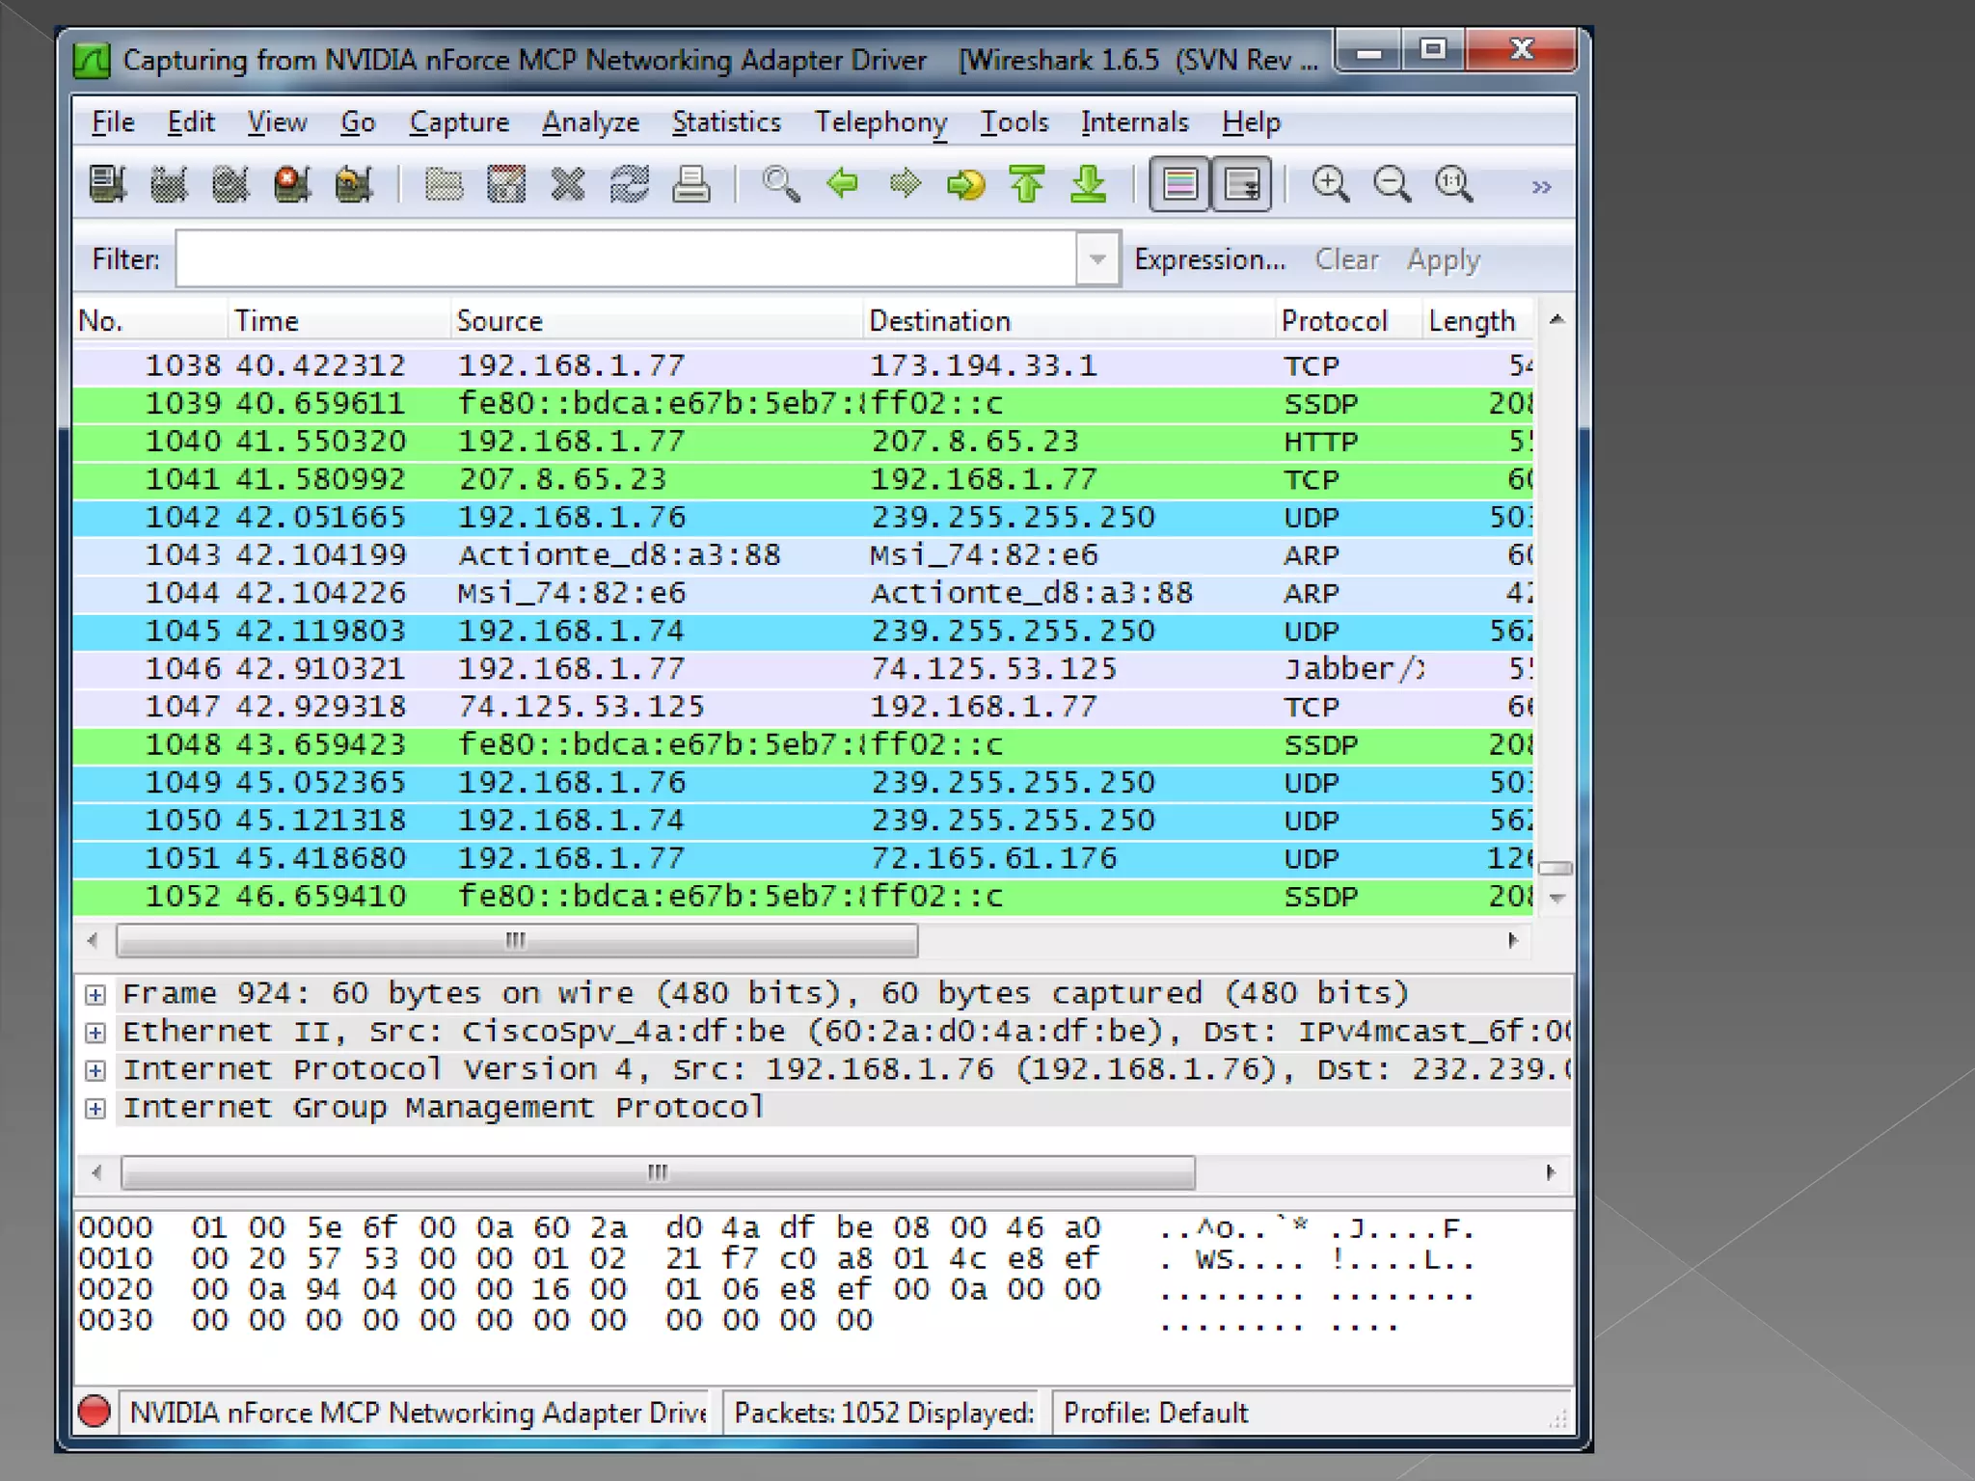Click the Expression... button

click(1209, 259)
